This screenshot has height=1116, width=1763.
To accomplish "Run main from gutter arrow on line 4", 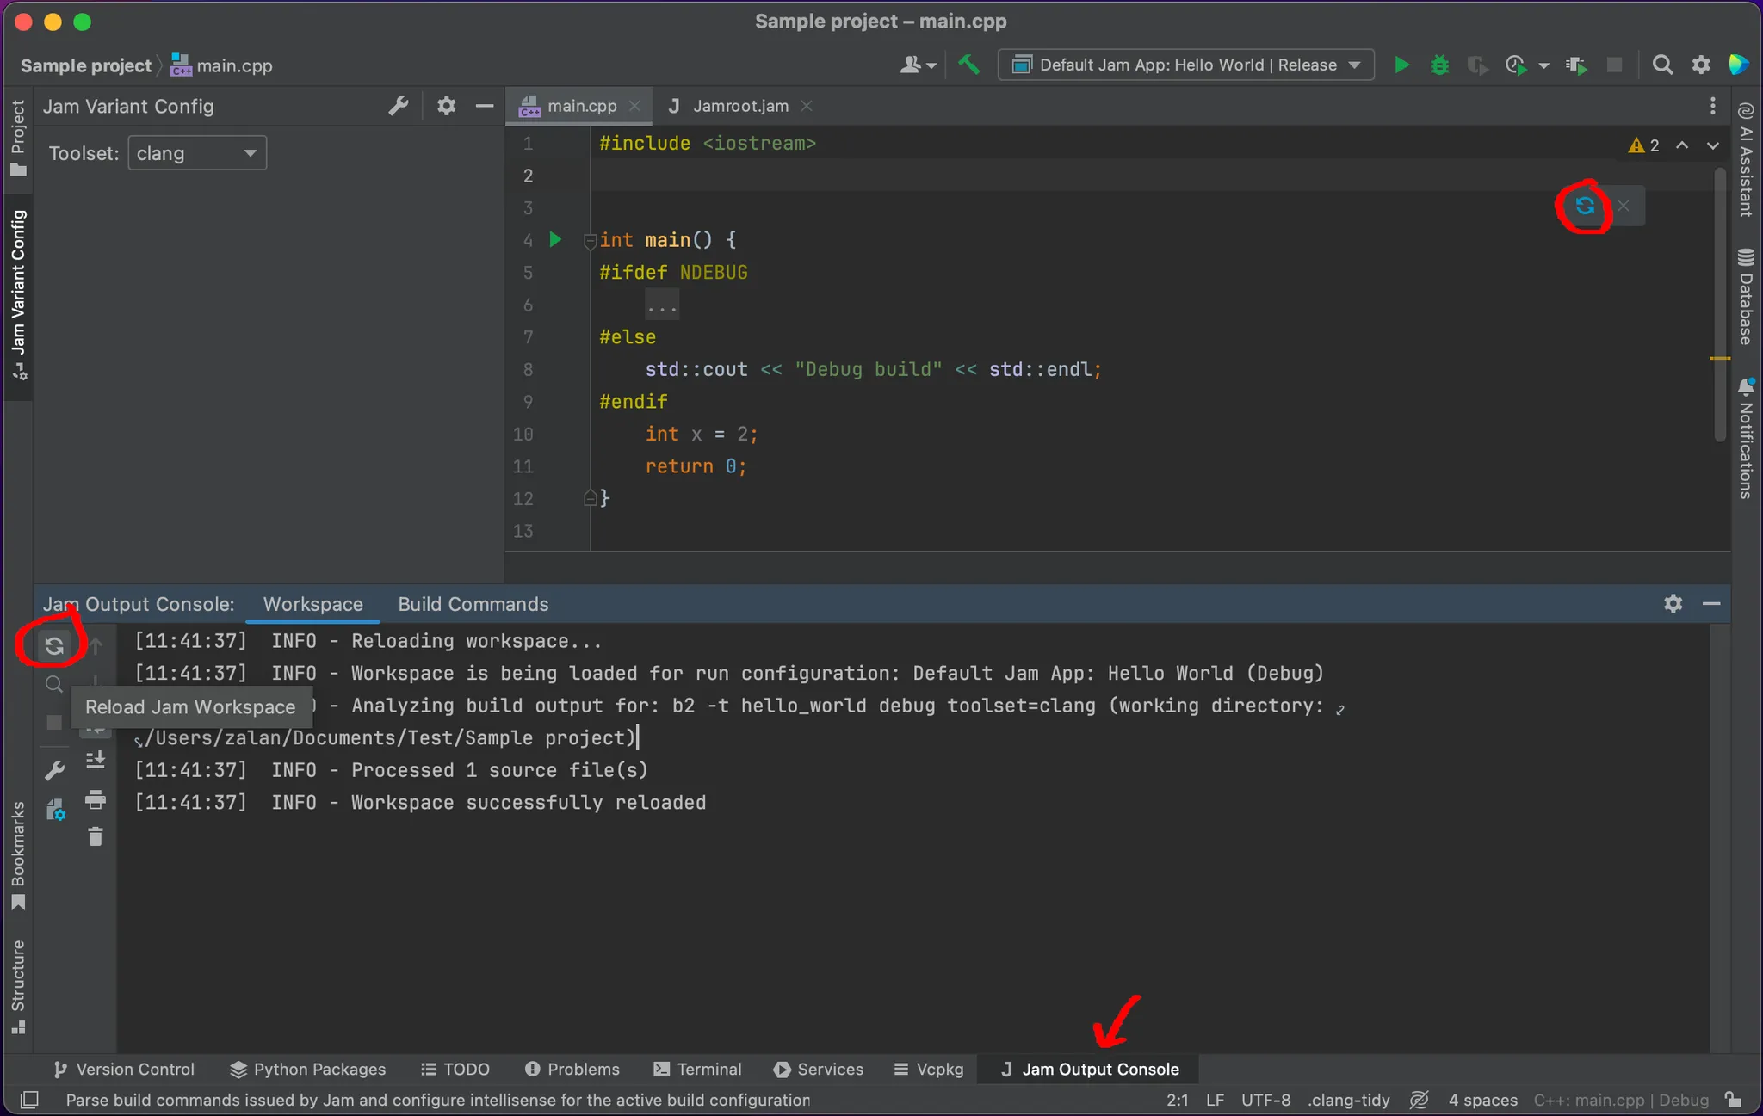I will tap(555, 239).
